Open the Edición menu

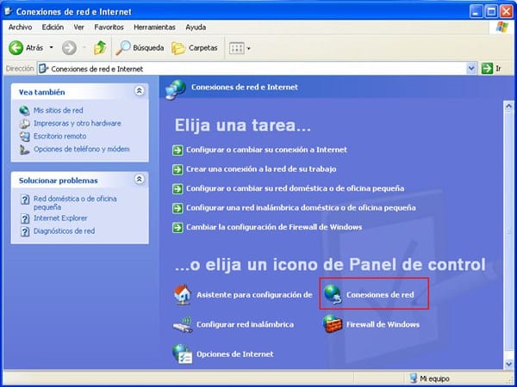tap(53, 28)
